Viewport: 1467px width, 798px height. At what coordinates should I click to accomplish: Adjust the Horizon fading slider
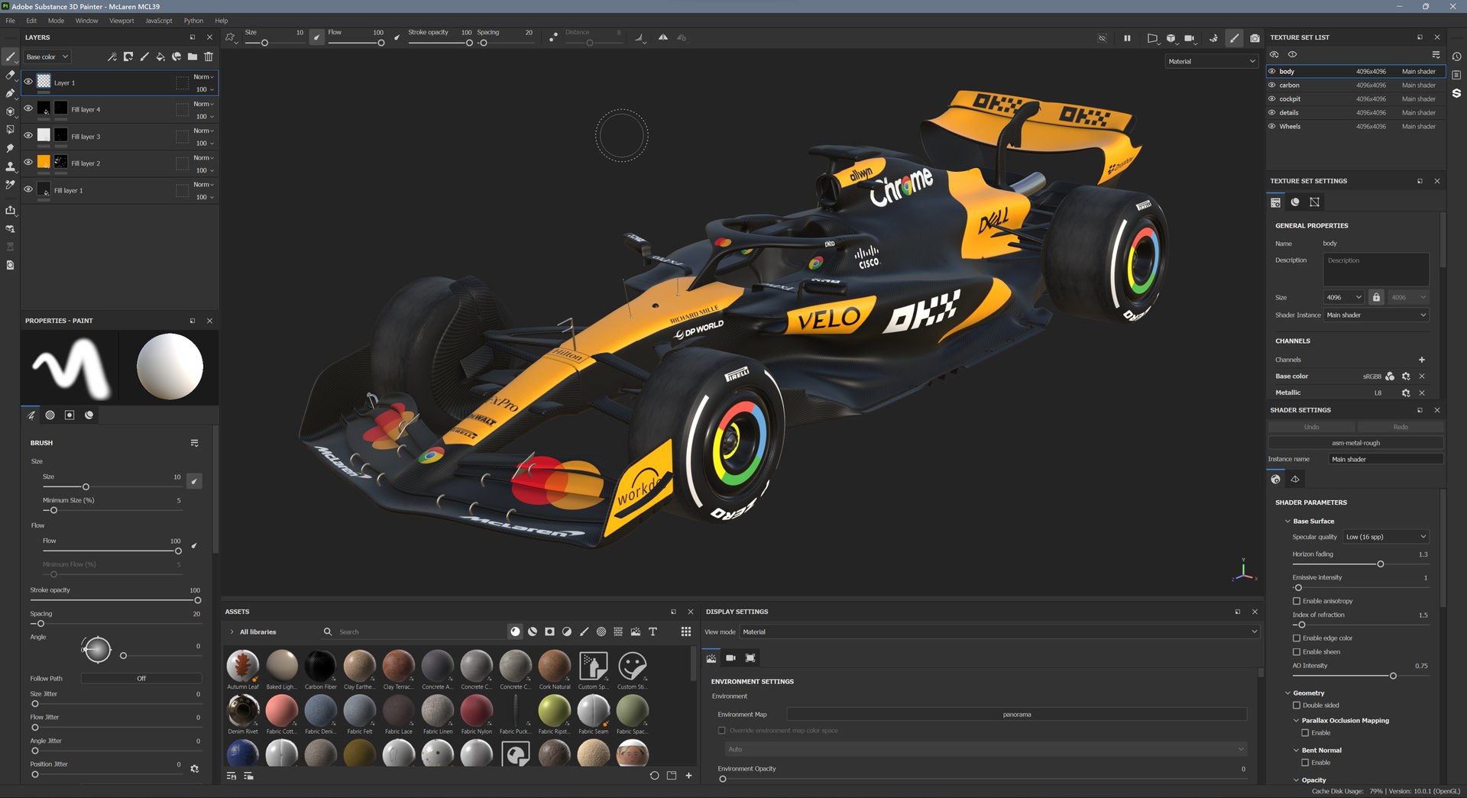coord(1360,564)
